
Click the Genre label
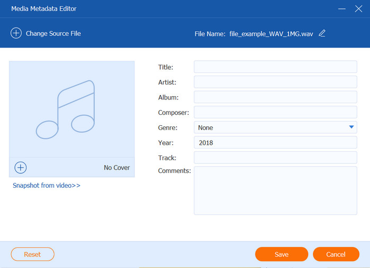click(x=168, y=127)
